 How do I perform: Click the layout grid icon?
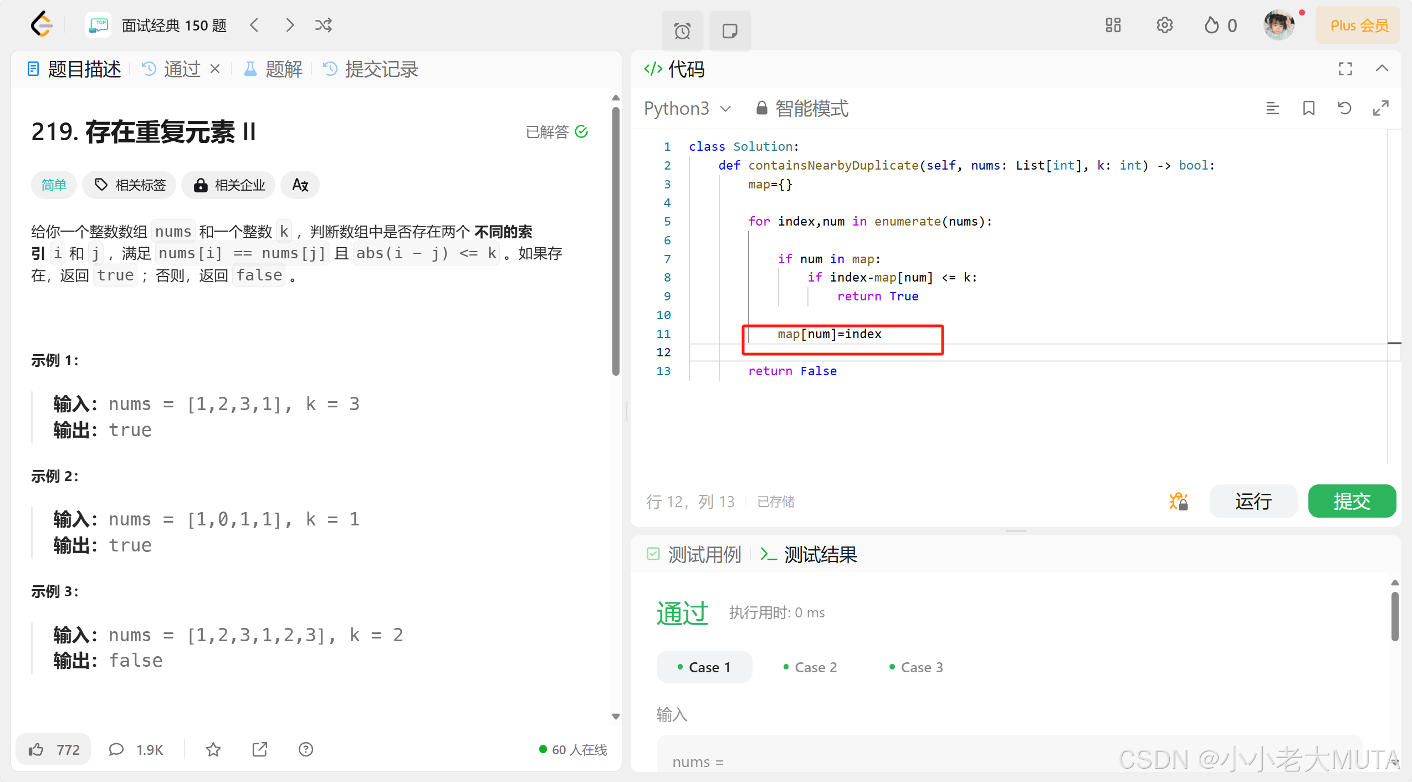(1113, 25)
